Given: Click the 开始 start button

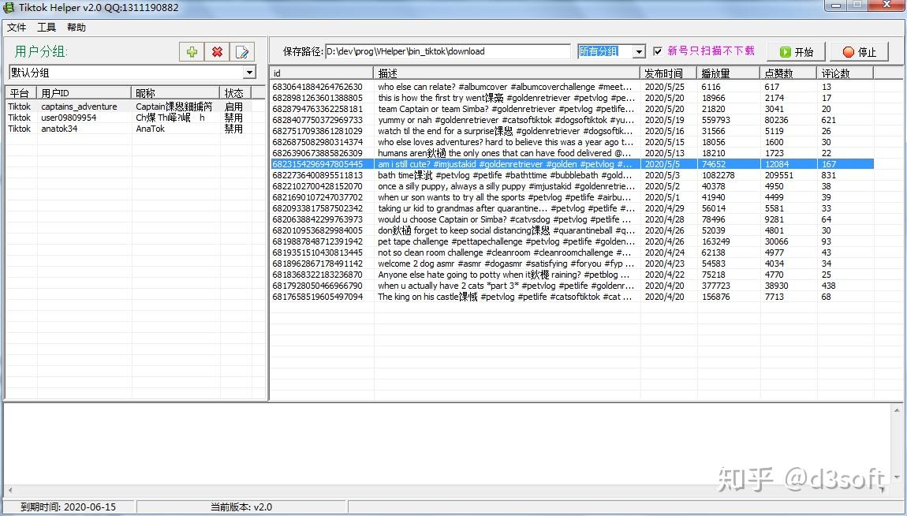Looking at the screenshot, I should coord(796,51).
